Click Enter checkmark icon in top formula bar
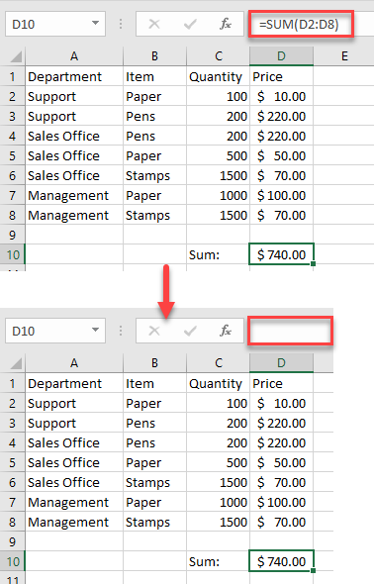374x584 pixels. pos(190,24)
